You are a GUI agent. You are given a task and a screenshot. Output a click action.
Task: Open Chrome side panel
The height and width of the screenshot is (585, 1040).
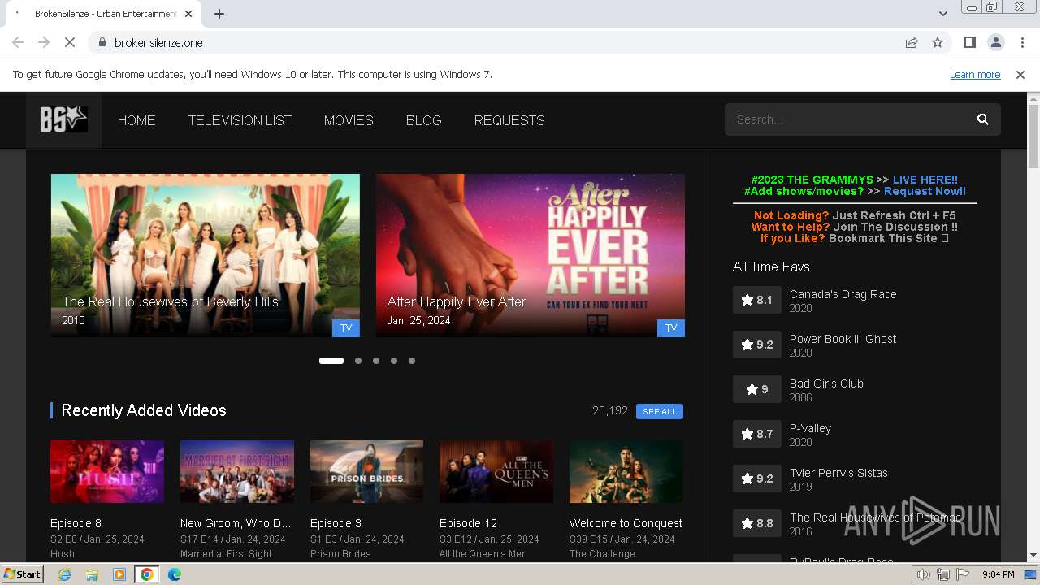click(x=969, y=42)
